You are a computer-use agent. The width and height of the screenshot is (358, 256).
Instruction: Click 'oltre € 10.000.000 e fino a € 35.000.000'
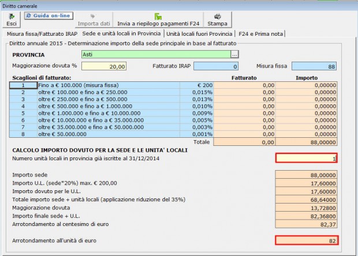(x=109, y=120)
